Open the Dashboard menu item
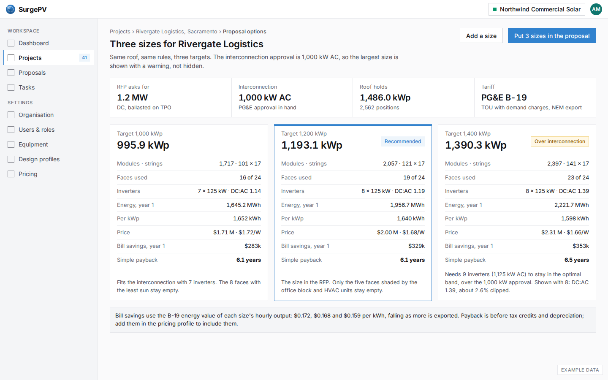Viewport: 608px width, 380px height. [x=49, y=43]
